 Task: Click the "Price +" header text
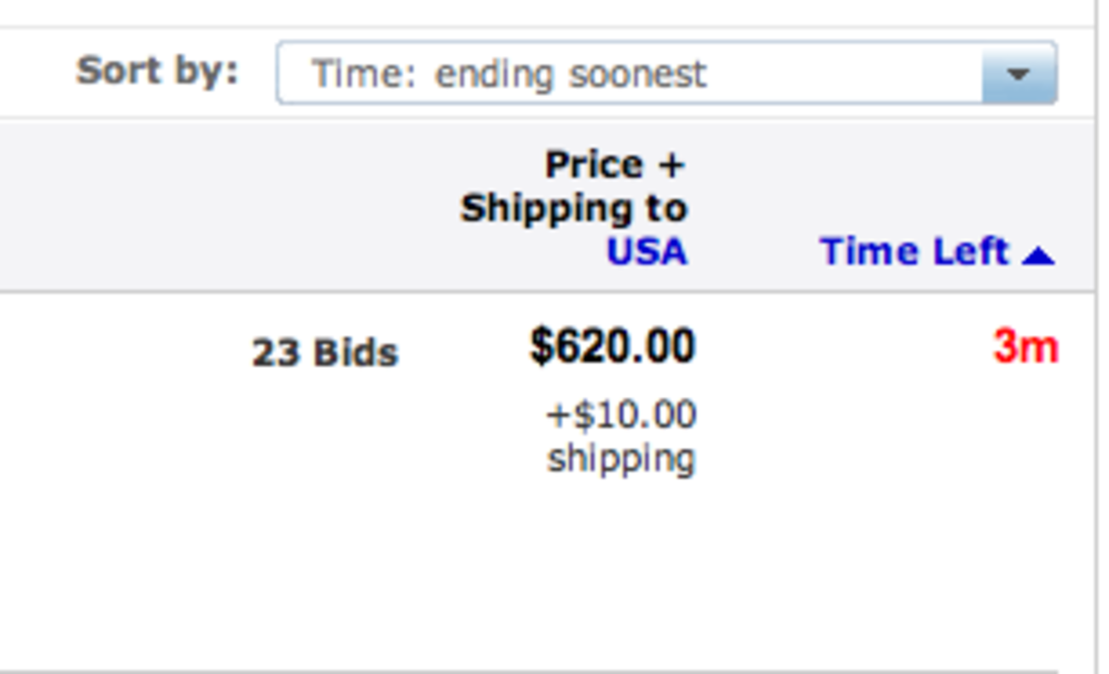(614, 165)
